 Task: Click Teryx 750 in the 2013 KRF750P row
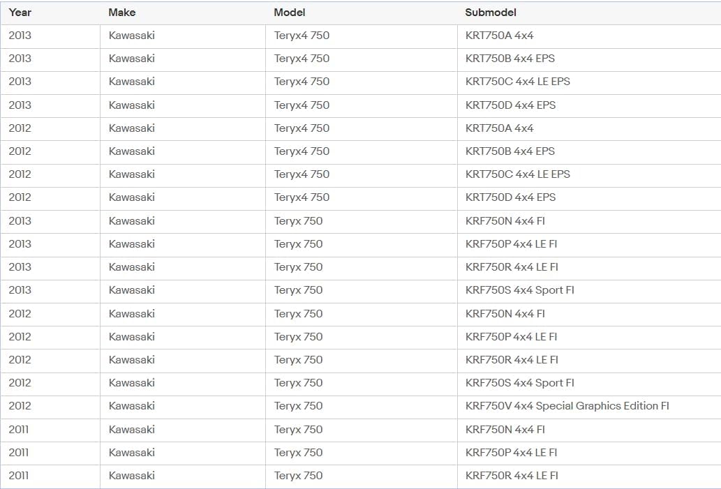[299, 243]
